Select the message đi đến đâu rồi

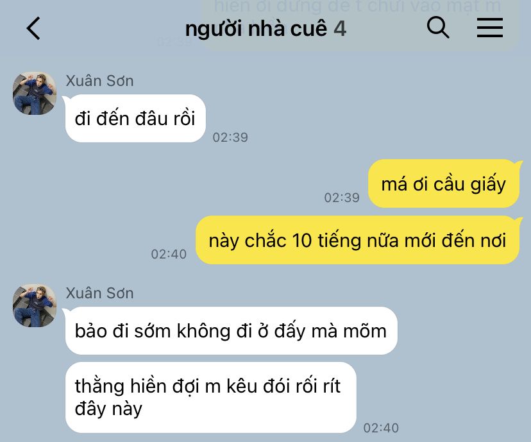(135, 119)
